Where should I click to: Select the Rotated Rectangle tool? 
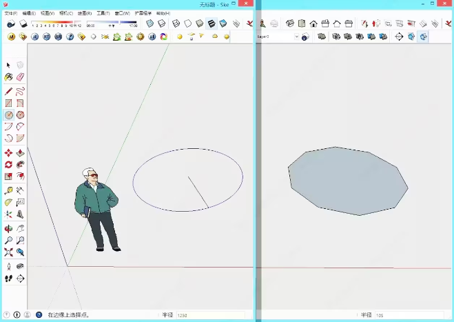(20, 103)
